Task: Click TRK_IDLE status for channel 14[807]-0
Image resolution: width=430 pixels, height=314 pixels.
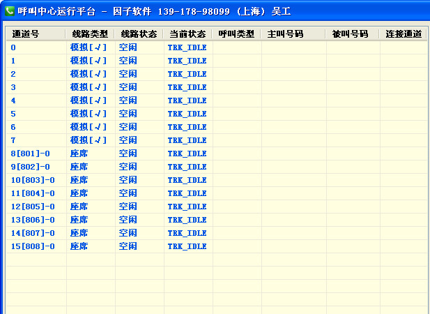Action: pyautogui.click(x=187, y=233)
